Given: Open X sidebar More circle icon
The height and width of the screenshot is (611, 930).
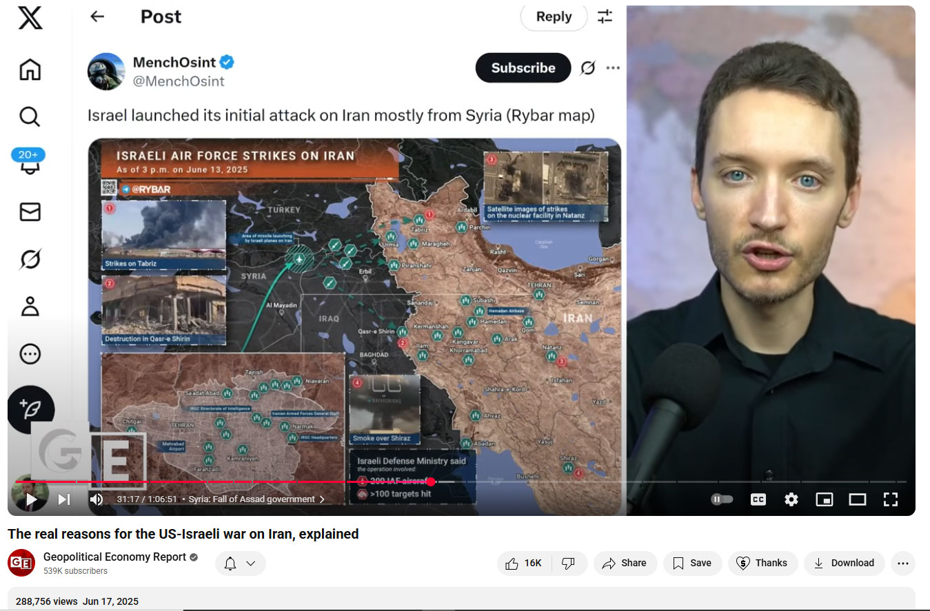Looking at the screenshot, I should (30, 354).
